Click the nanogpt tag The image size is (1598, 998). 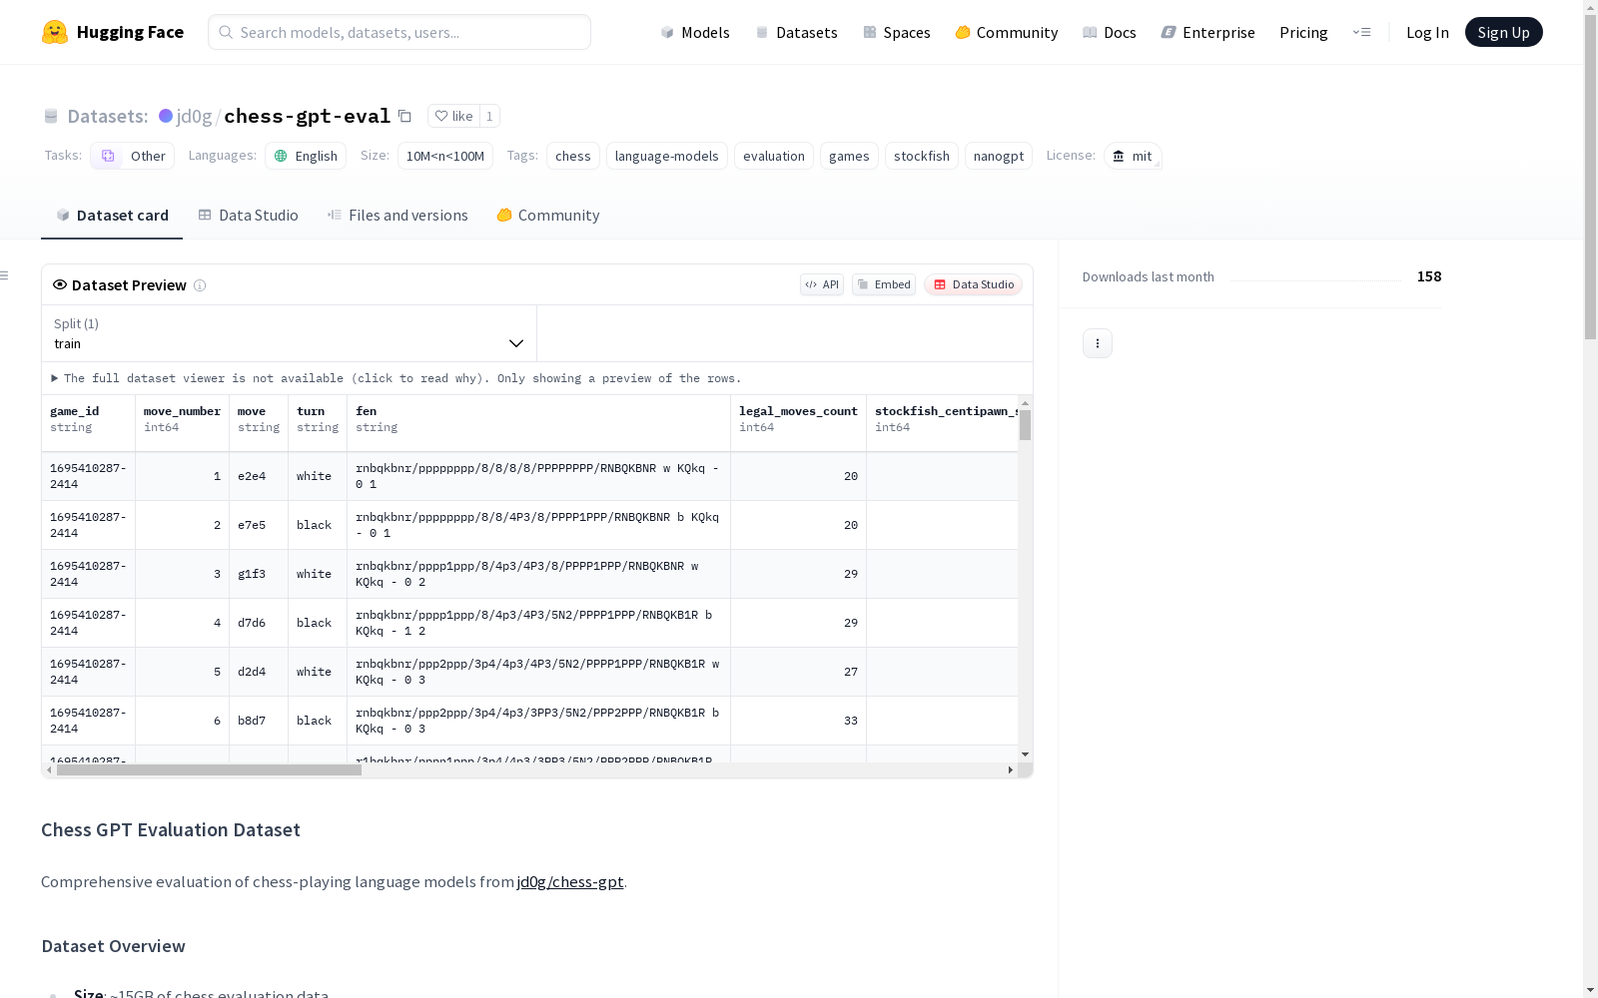[x=999, y=156]
